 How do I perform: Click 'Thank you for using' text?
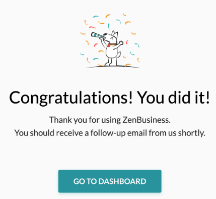tap(85, 120)
